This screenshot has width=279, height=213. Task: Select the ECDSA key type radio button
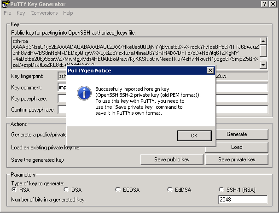point(117,189)
